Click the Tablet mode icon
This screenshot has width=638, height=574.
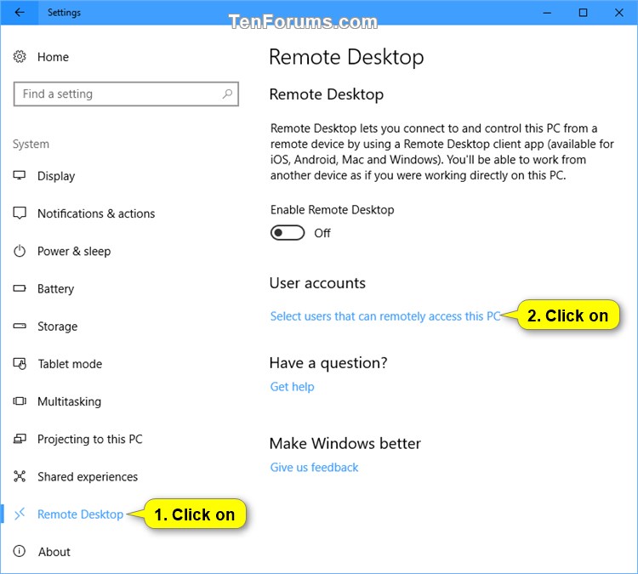pyautogui.click(x=20, y=363)
